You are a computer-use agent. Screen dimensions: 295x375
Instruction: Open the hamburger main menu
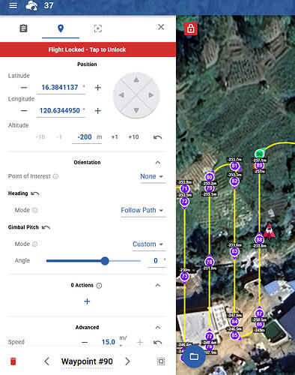[x=13, y=5]
